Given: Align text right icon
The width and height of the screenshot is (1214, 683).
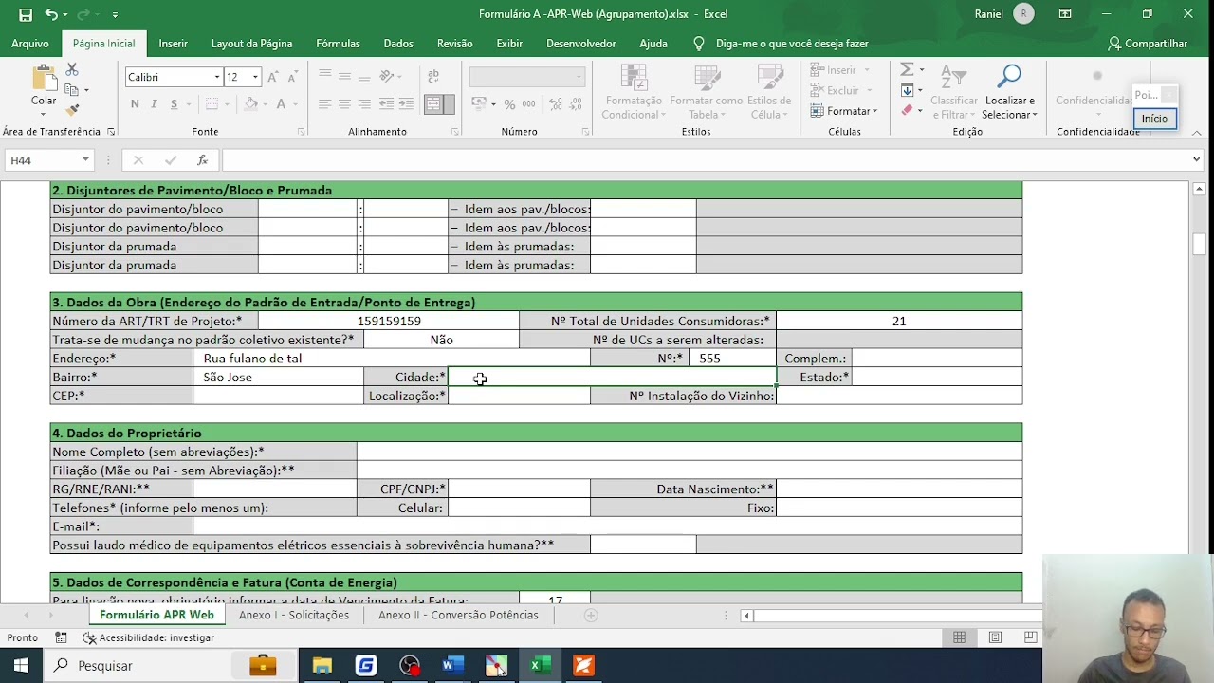Looking at the screenshot, I should (364, 104).
